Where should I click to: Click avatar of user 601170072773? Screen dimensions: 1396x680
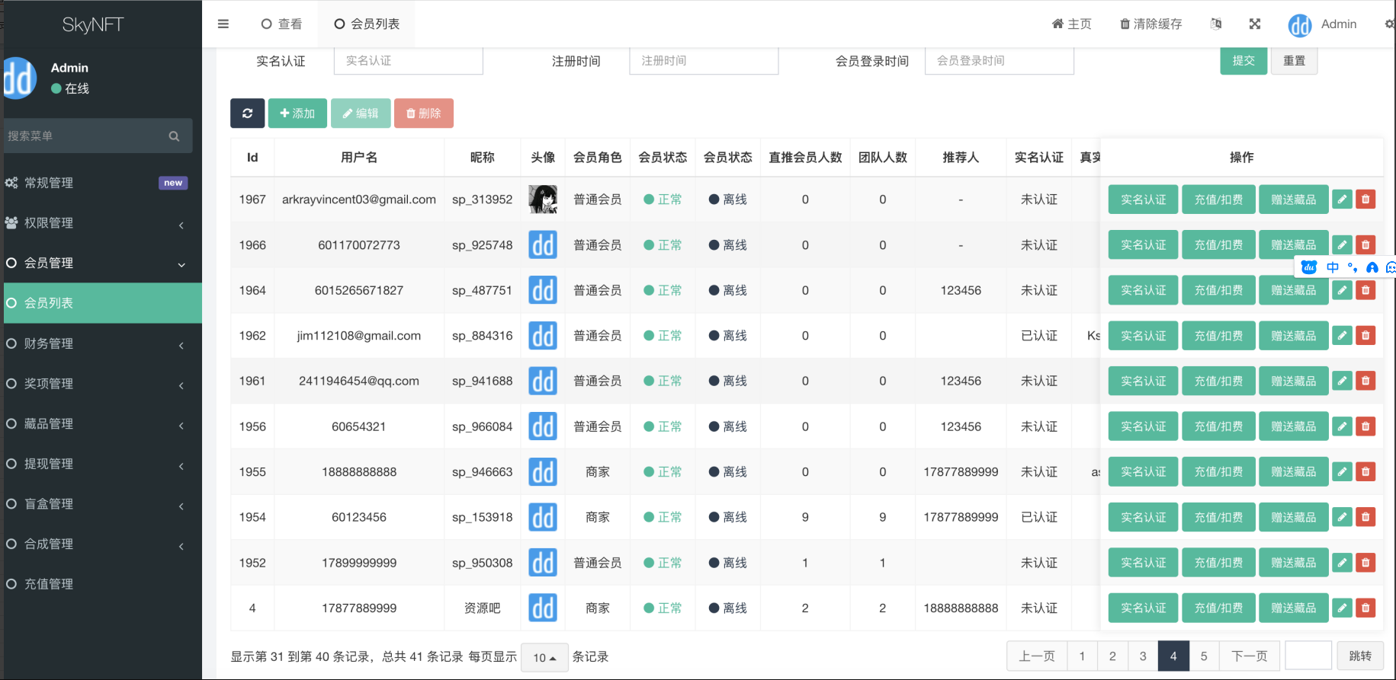pyautogui.click(x=543, y=245)
